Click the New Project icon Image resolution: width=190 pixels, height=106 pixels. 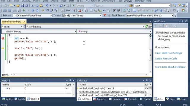point(5,6)
